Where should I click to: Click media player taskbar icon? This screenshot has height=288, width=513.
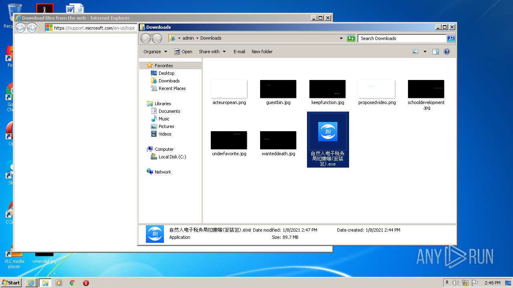[59, 283]
